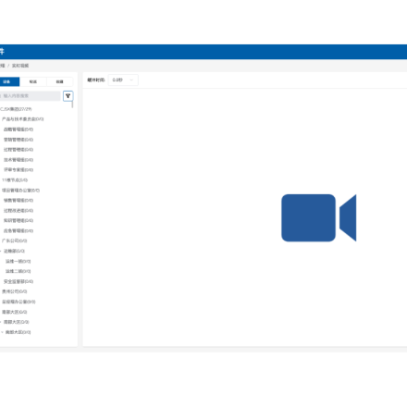The image size is (407, 407).
Task: Select the 11楼节点 tree item
Action: coord(15,180)
